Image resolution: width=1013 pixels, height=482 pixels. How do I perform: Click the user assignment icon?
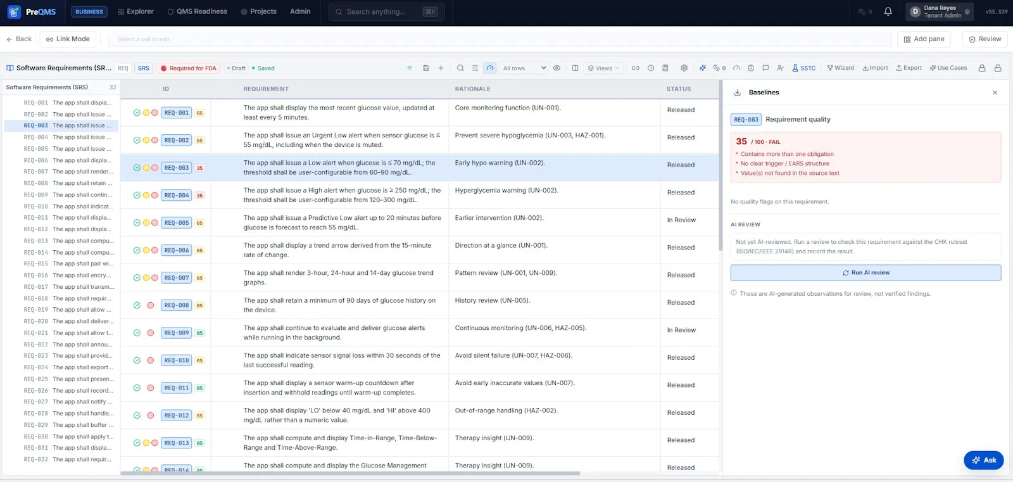pos(780,68)
